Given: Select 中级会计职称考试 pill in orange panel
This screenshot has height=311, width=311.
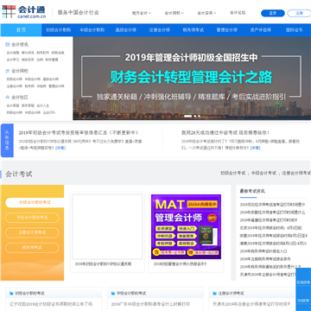Looking at the screenshot, I should 32,218.
